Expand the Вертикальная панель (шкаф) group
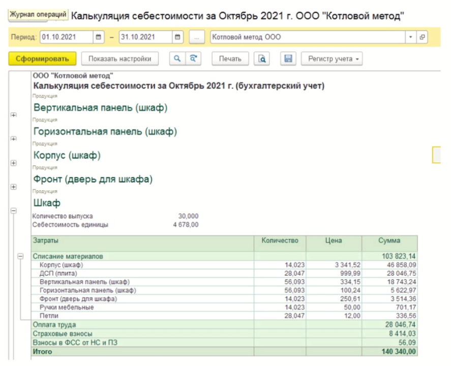 click(13, 115)
